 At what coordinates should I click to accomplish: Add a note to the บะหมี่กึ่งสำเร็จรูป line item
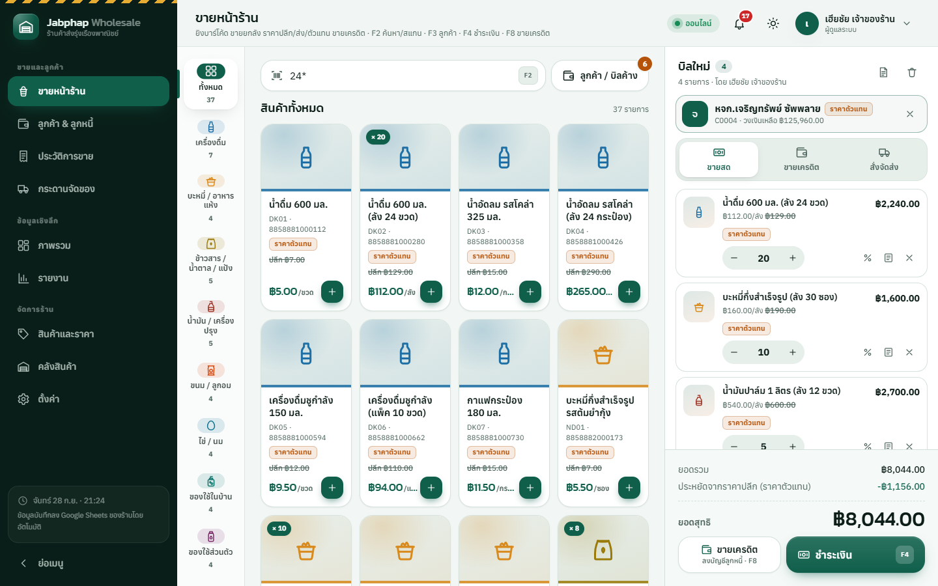click(x=888, y=352)
